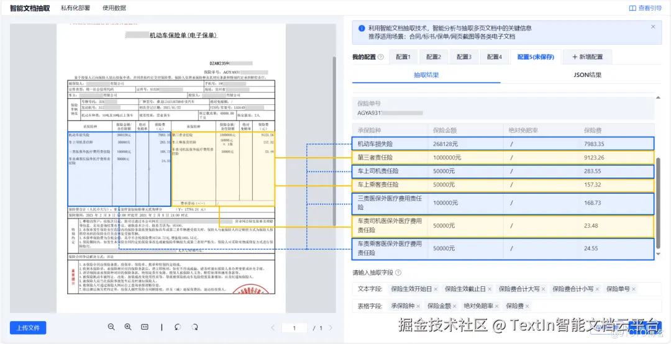Screen dimensions: 671x344
Task: Zoom out the document preview
Action: point(111,327)
